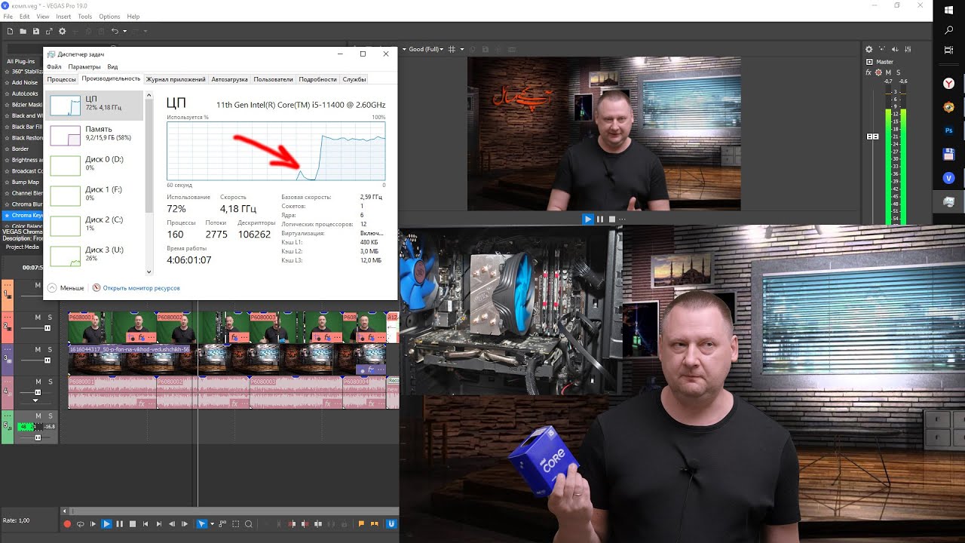The image size is (965, 543).
Task: Go to the end of the project
Action: (x=158, y=523)
